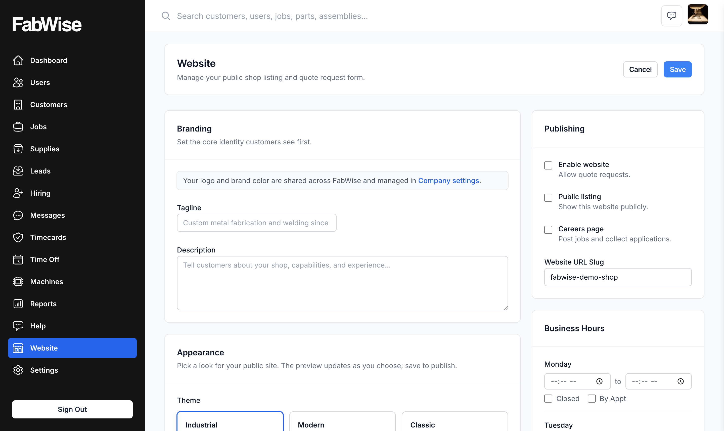724x431 pixels.
Task: Click the Dashboard home icon
Action: [18, 60]
